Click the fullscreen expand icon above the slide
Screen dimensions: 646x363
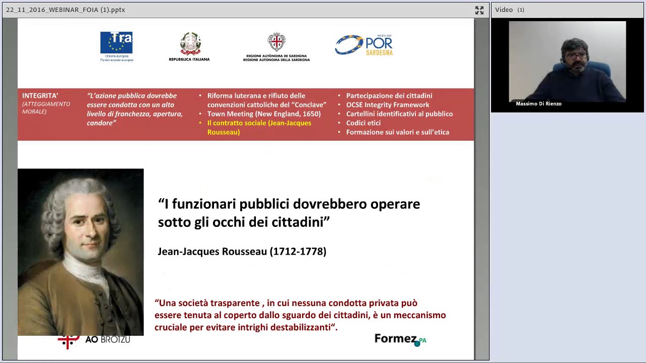(x=479, y=10)
